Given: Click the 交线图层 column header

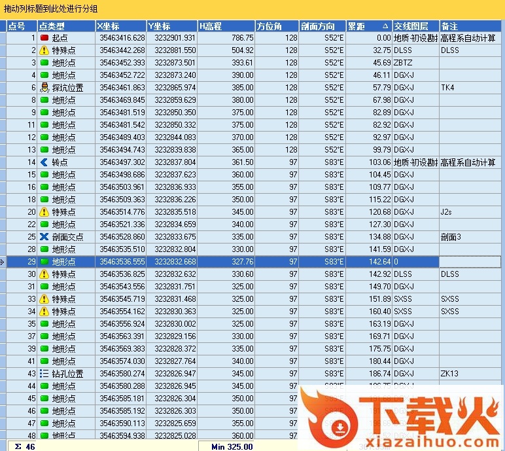Looking at the screenshot, I should (x=416, y=26).
